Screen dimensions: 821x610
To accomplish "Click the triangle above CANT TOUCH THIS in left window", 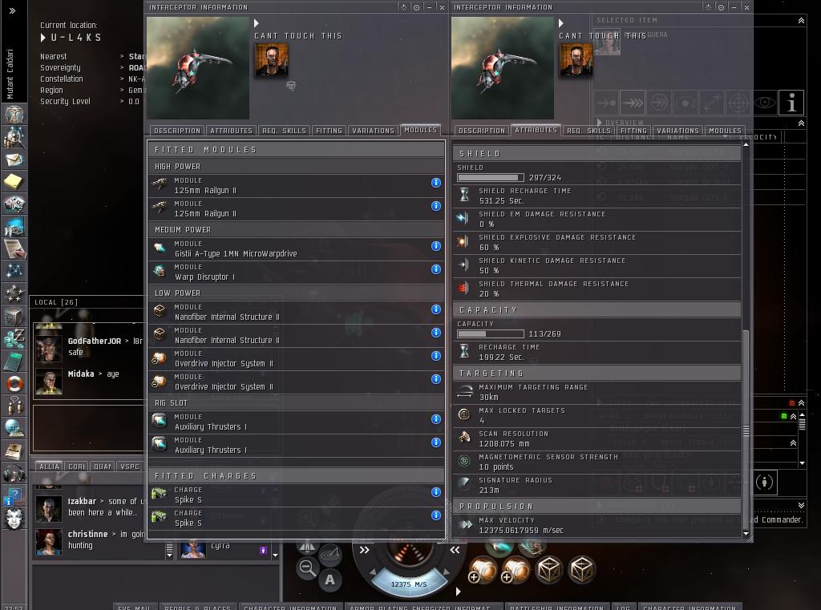I will 257,23.
